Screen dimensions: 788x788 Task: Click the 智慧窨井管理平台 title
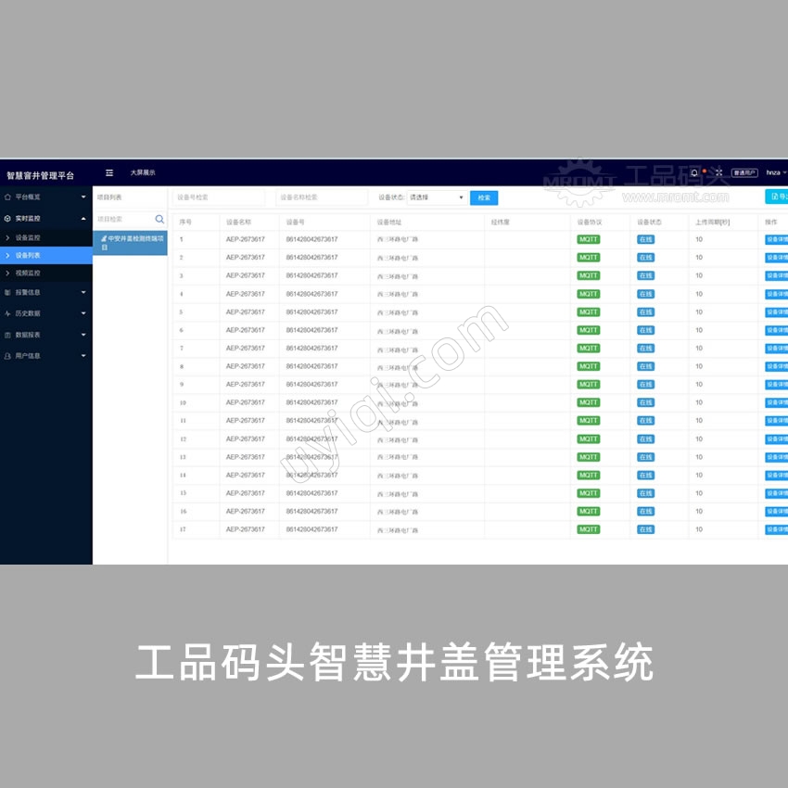40,175
